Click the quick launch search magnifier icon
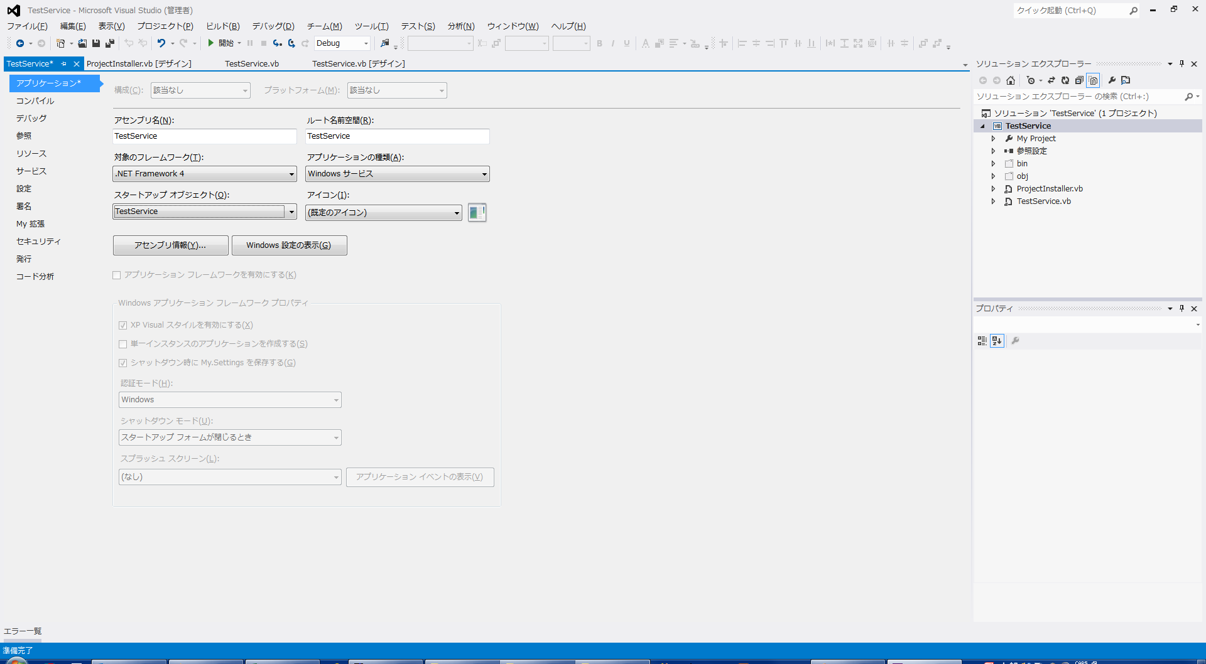Image resolution: width=1206 pixels, height=664 pixels. click(1133, 11)
